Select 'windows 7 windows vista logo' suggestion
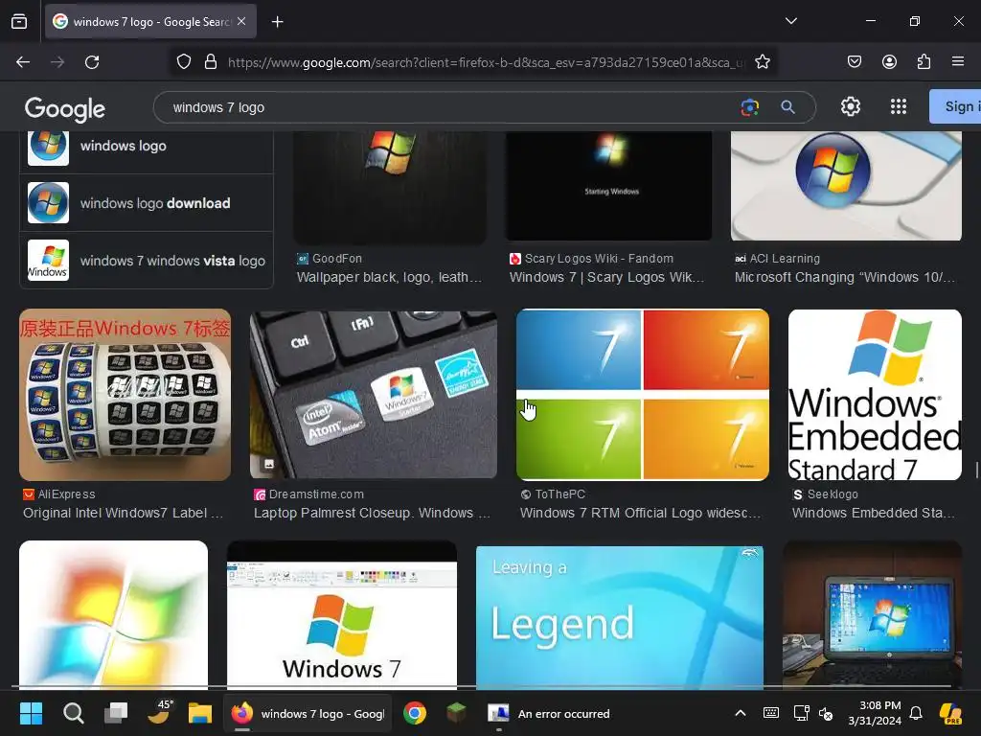This screenshot has width=981, height=736. (x=147, y=261)
